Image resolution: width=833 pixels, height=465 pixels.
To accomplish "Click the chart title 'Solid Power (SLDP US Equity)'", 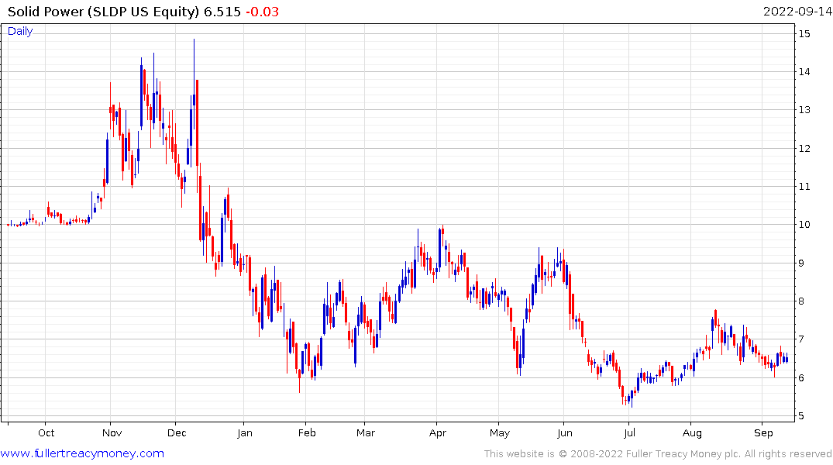I will click(104, 12).
